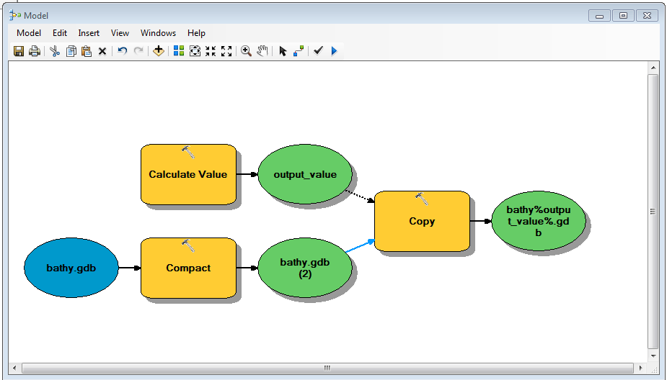This screenshot has width=667, height=380.
Task: Validate the entire model with checkmark
Action: click(x=318, y=51)
